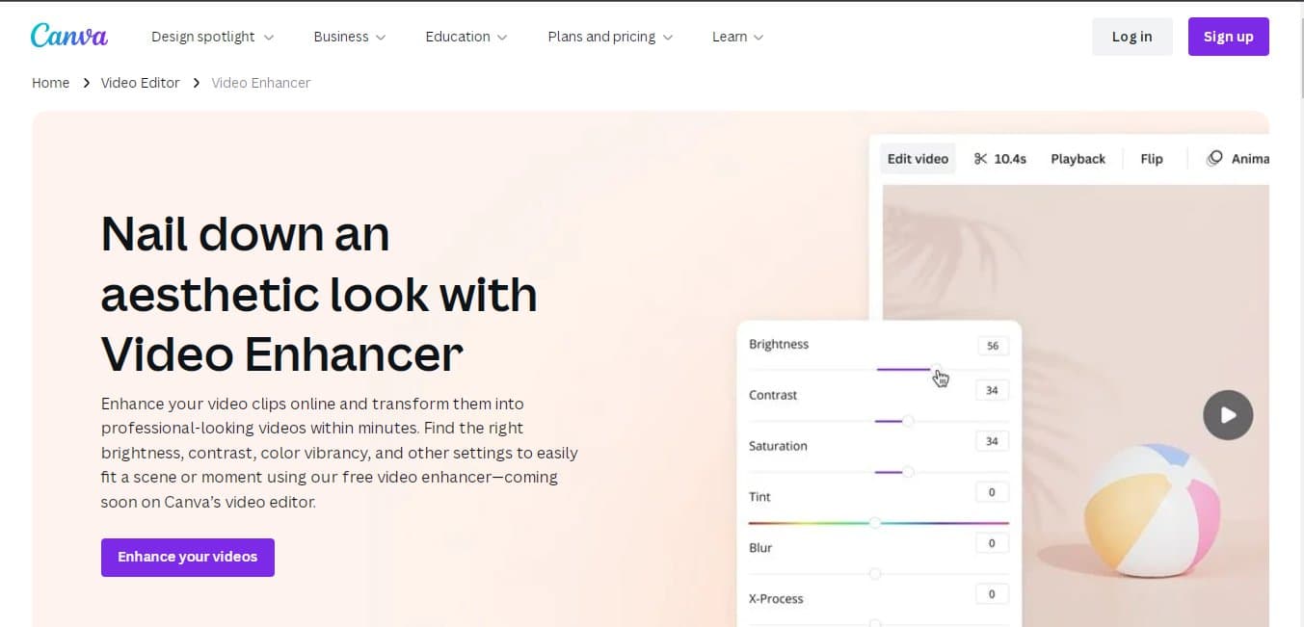
Task: Select the Edit video tab
Action: click(918, 159)
